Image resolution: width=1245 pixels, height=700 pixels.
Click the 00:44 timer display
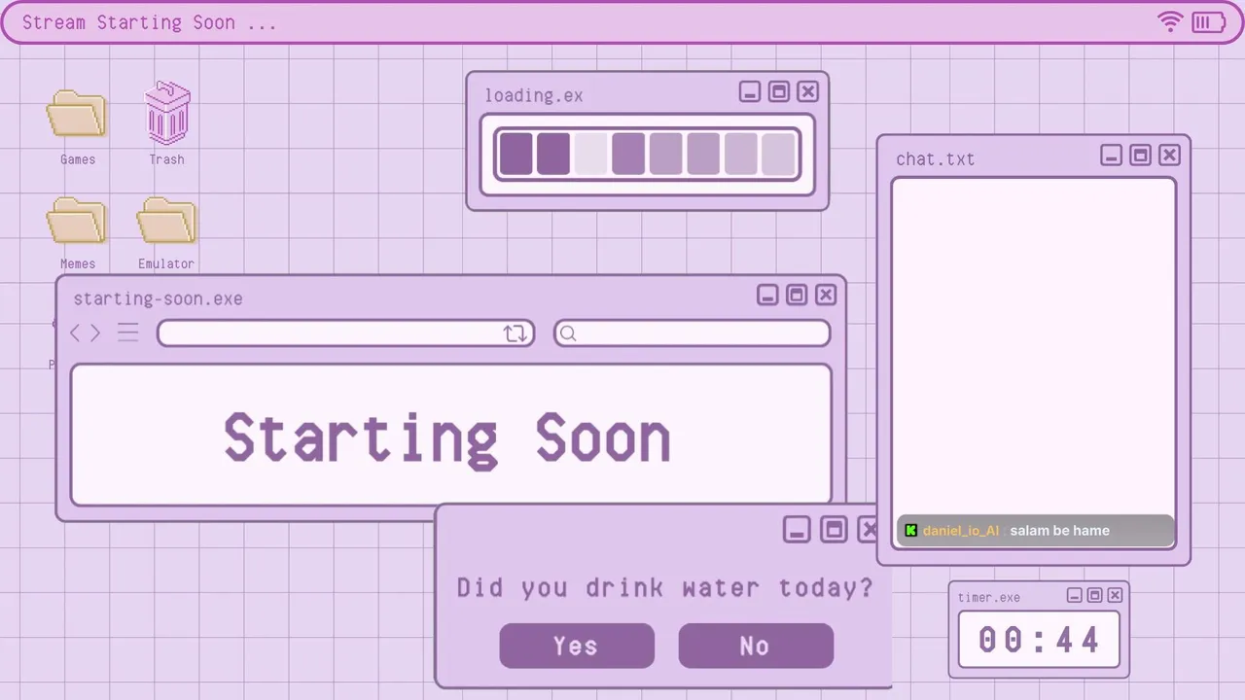coord(1039,640)
